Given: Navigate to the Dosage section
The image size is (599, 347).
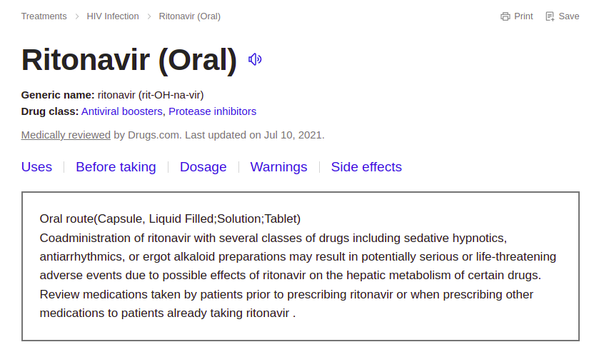Looking at the screenshot, I should (203, 167).
